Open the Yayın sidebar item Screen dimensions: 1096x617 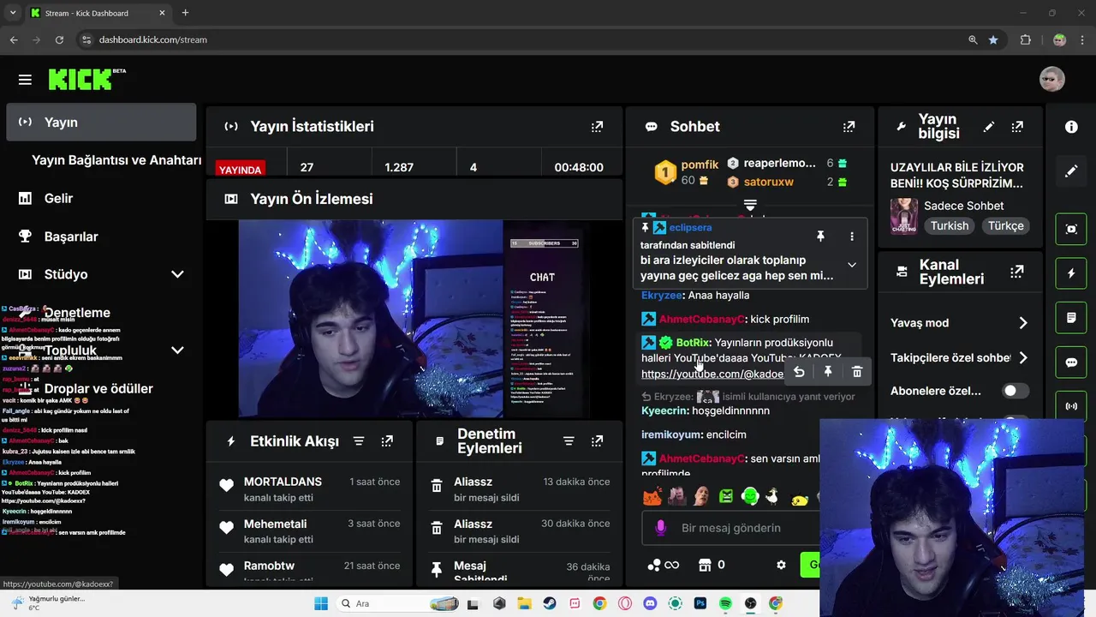point(101,122)
